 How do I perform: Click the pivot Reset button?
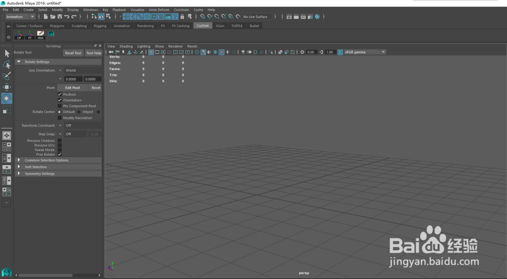pos(96,88)
